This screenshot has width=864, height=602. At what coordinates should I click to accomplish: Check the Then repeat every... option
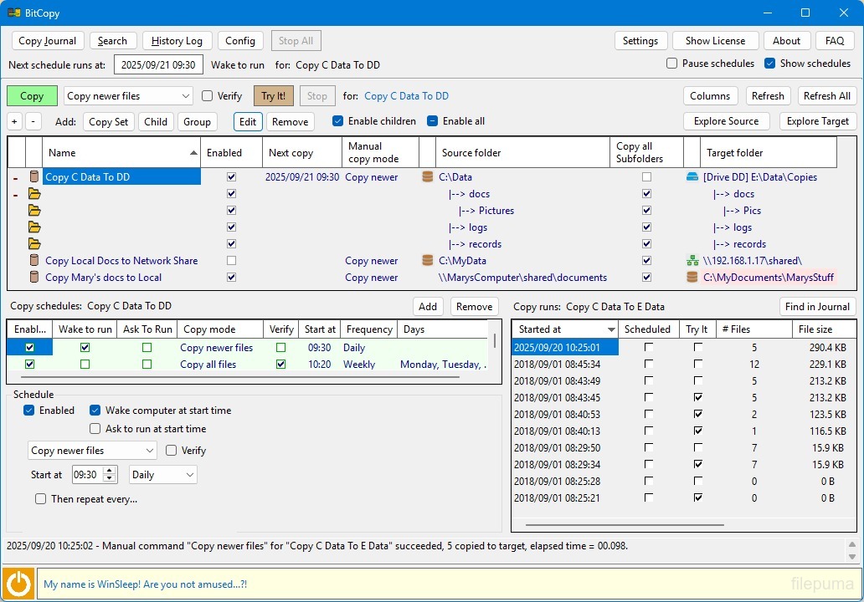[41, 499]
